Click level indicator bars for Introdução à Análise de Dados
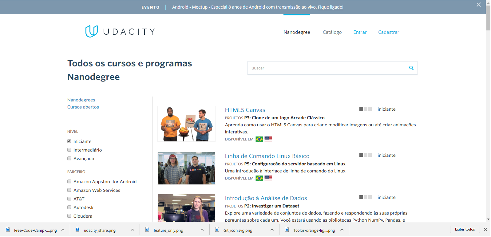 (x=366, y=197)
